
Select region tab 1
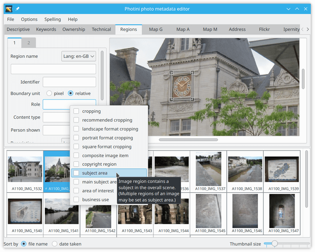click(x=14, y=43)
